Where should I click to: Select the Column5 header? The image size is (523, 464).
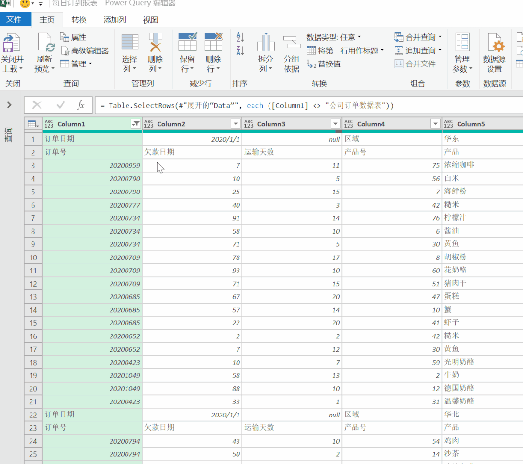(x=482, y=124)
